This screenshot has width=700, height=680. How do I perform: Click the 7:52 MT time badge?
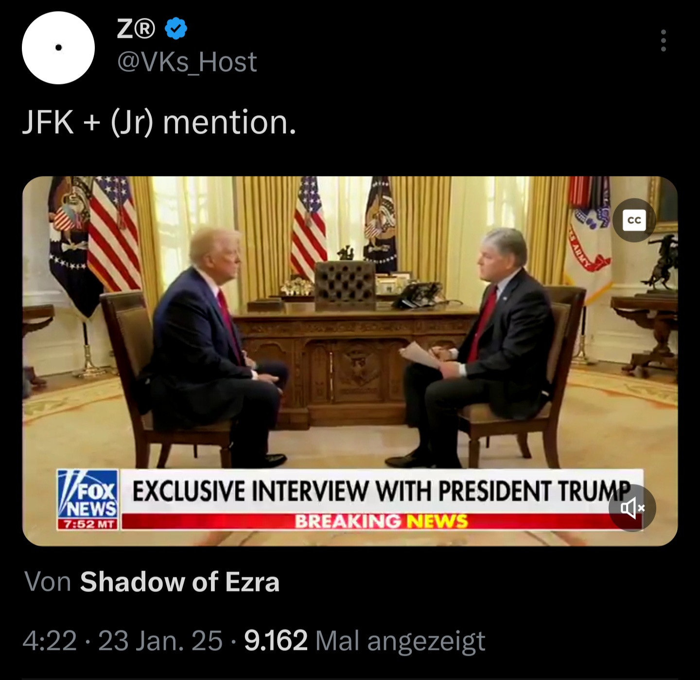coord(88,524)
